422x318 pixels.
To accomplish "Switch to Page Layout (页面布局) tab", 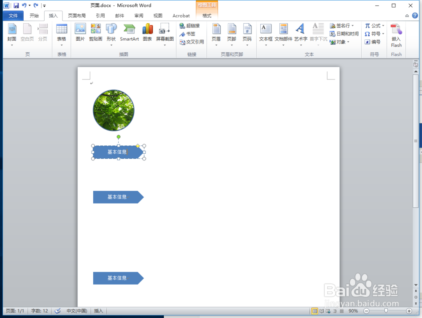I will [77, 16].
